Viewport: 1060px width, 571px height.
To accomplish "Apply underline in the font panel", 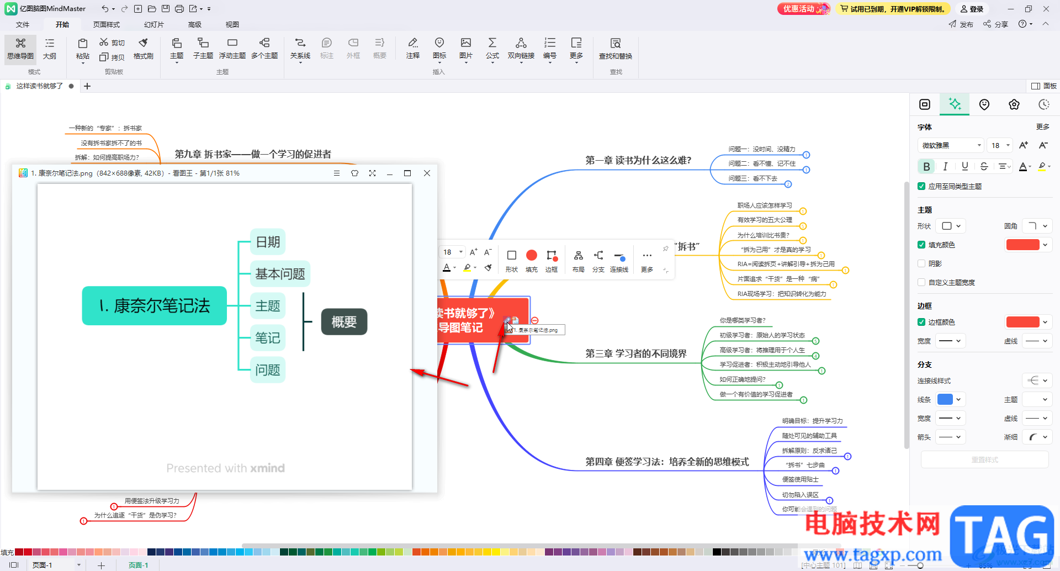I will [964, 166].
